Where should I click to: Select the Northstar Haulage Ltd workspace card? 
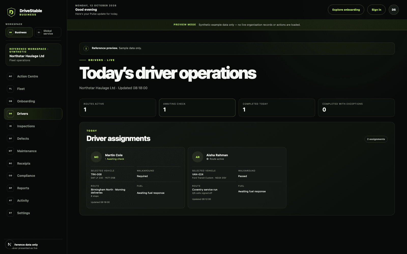pyautogui.click(x=33, y=55)
